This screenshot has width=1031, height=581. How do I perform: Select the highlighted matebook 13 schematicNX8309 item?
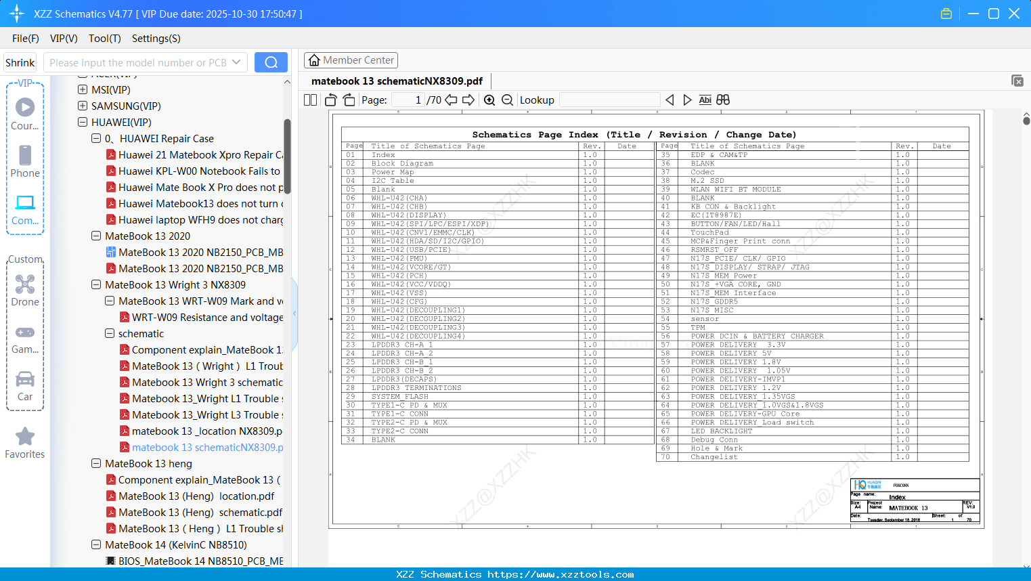(x=202, y=448)
